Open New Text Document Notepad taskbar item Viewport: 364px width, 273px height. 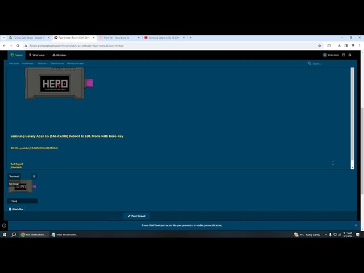click(x=65, y=235)
